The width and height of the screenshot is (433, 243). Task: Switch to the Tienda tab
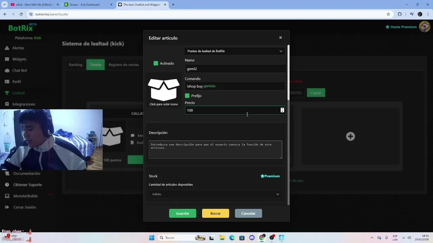tap(96, 65)
